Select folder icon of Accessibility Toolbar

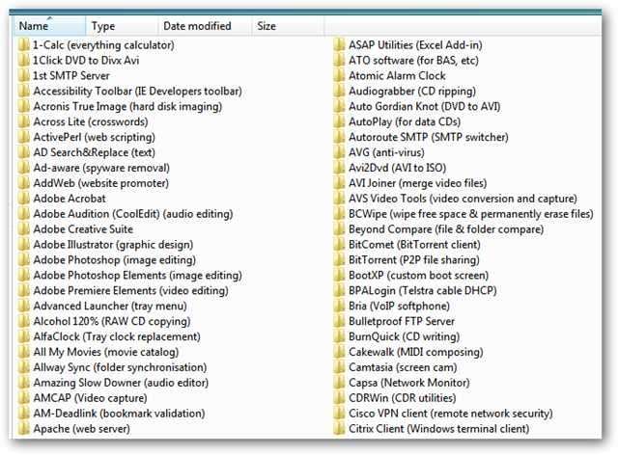(x=23, y=91)
